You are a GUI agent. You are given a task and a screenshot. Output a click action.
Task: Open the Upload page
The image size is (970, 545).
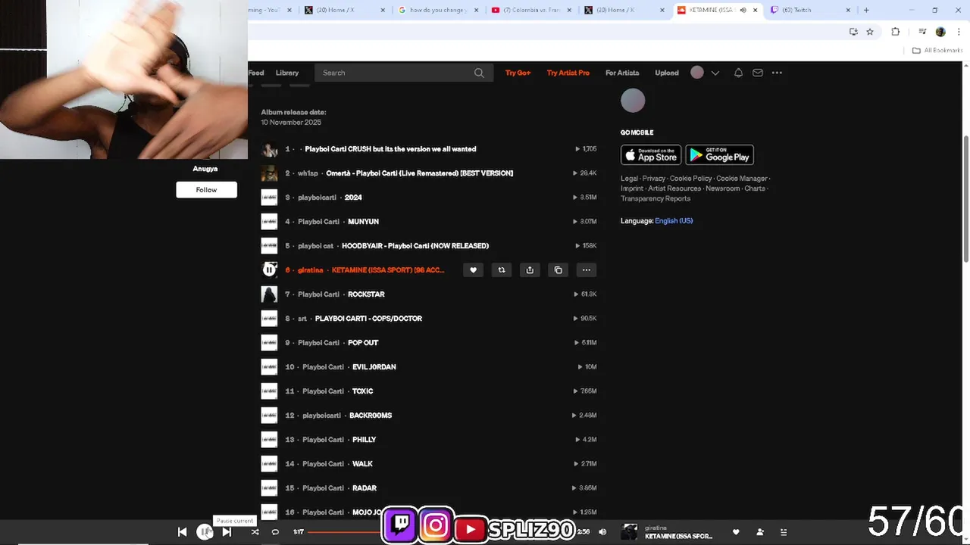tap(667, 73)
